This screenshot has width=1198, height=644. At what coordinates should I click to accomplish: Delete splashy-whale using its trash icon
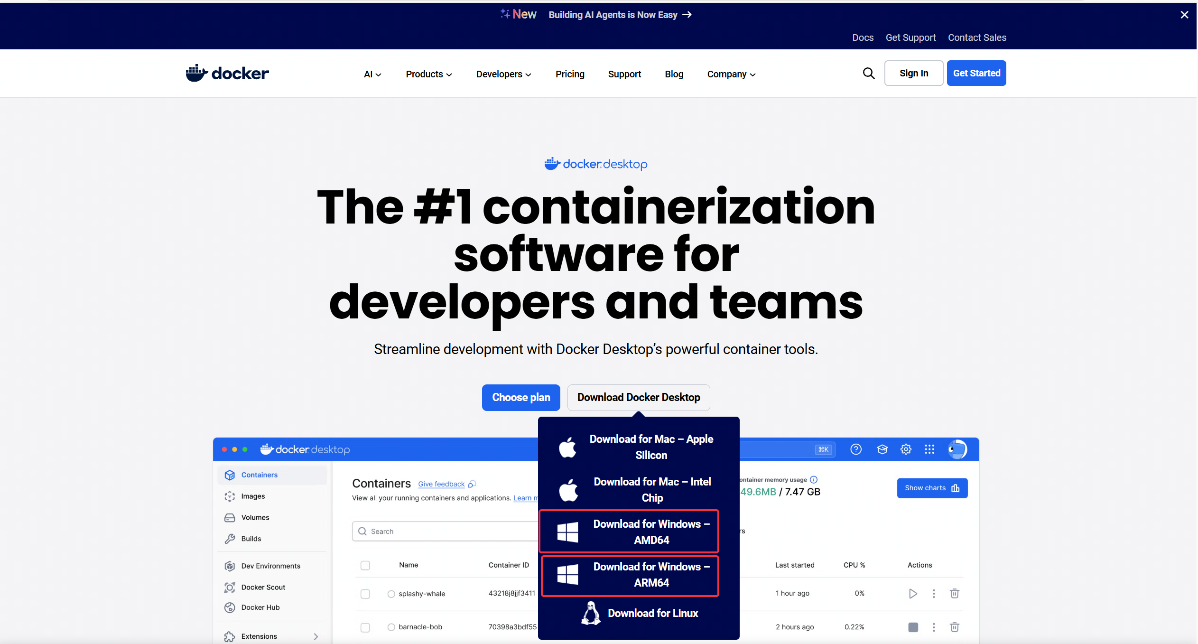tap(955, 593)
